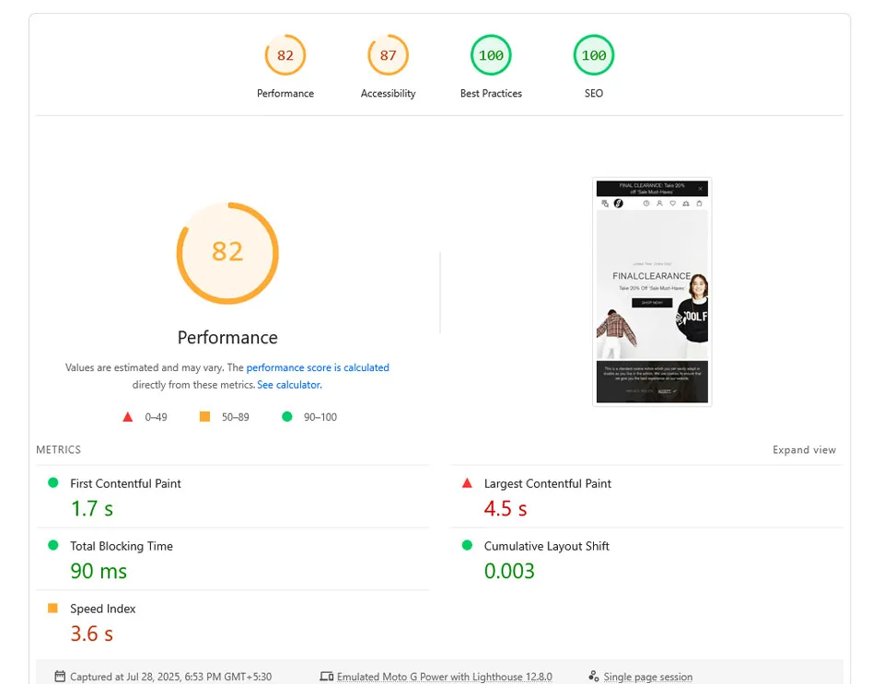Image resolution: width=872 pixels, height=684 pixels.
Task: Click the green circle 90–100 legend marker
Action: (286, 417)
